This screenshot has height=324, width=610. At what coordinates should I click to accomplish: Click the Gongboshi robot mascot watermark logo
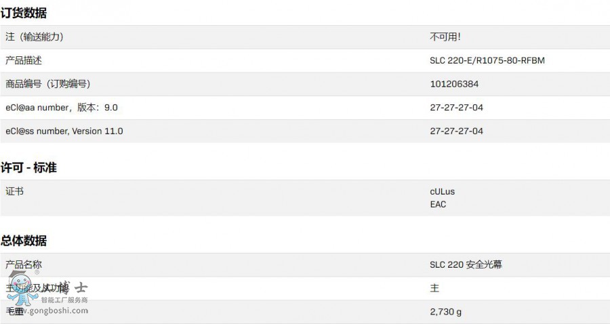(x=18, y=288)
